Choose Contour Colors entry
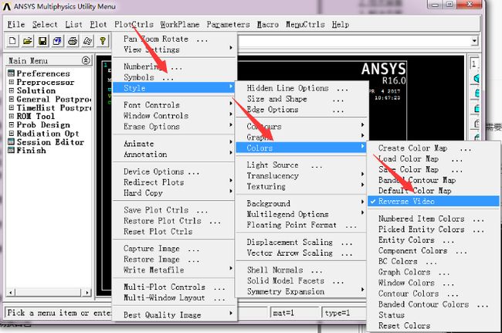 pos(433,294)
